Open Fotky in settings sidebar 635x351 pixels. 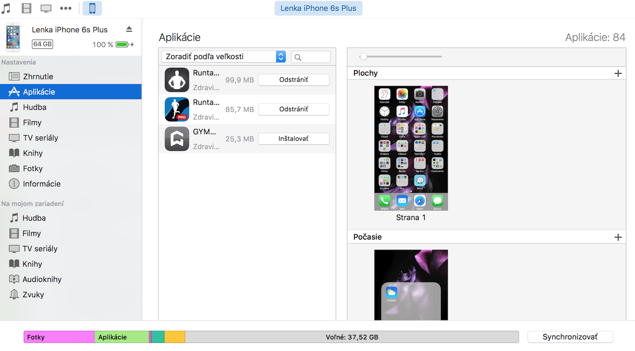[71, 169]
